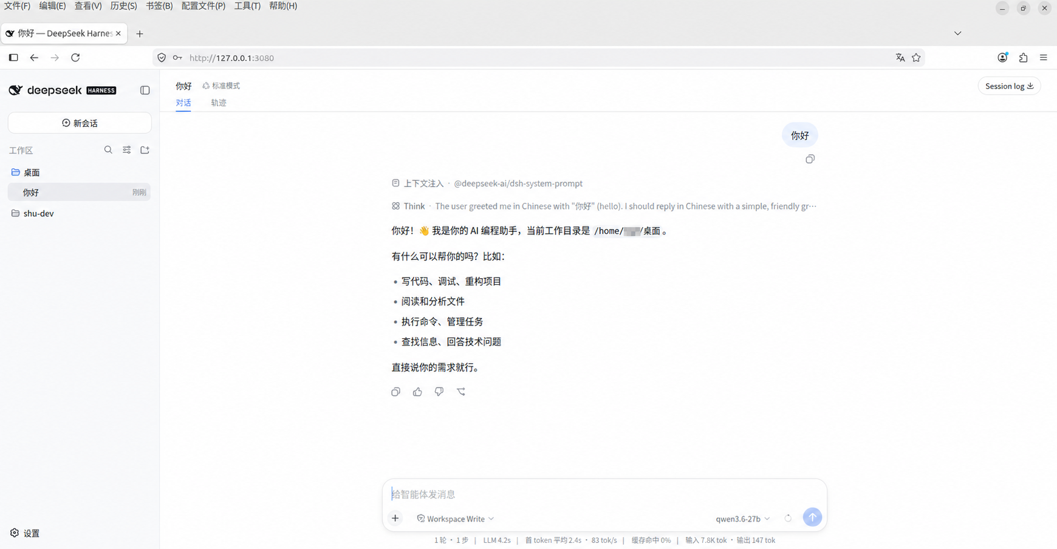Go back to the previous page
1057x549 pixels.
pos(34,58)
